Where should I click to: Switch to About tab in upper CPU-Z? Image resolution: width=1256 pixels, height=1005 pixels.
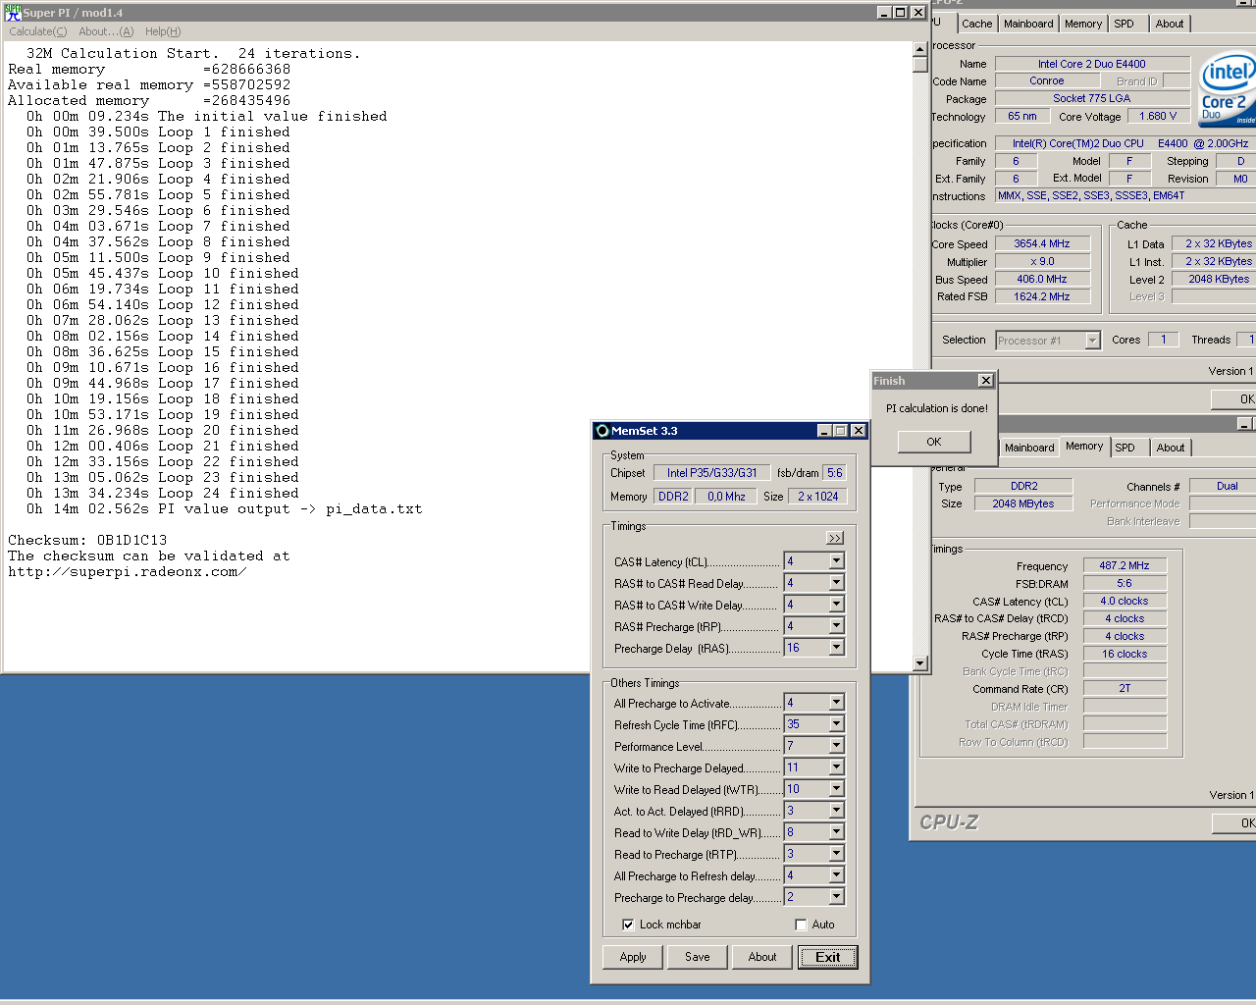click(1170, 24)
